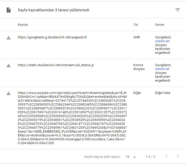Image resolution: width=186 pixels, height=164 pixels.
Task: Select the static.doubleclick.net ad_status.js URL
Action: click(56, 65)
